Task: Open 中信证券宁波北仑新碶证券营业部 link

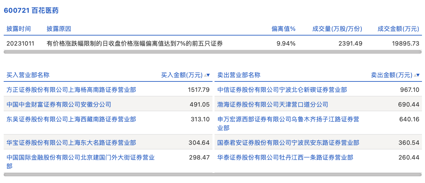Action: click(x=282, y=90)
